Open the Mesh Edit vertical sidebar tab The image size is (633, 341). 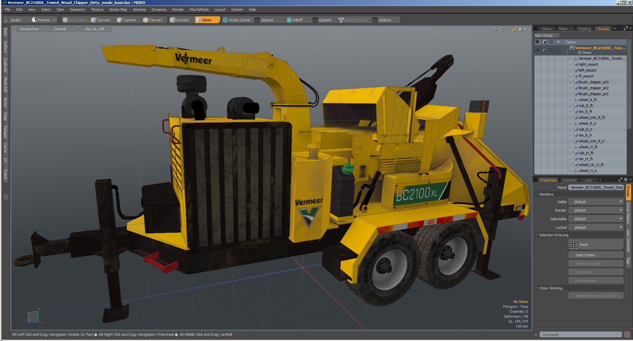(x=5, y=85)
